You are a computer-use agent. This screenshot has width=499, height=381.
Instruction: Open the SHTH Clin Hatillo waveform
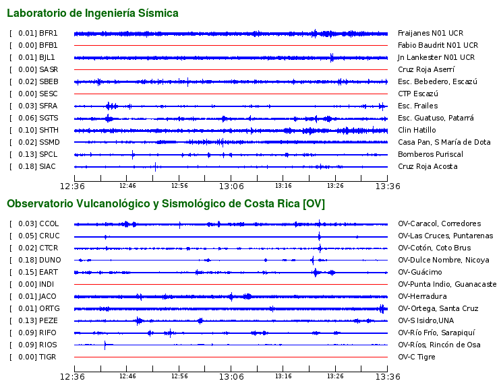coord(231,131)
